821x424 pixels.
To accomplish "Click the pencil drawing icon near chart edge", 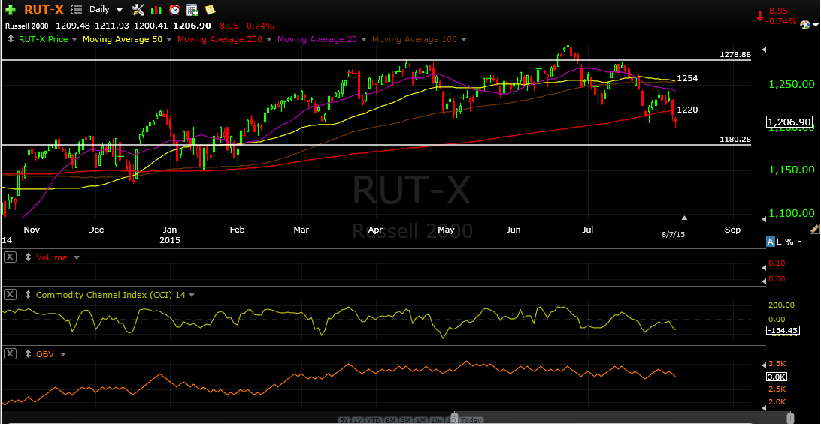I will point(814,228).
